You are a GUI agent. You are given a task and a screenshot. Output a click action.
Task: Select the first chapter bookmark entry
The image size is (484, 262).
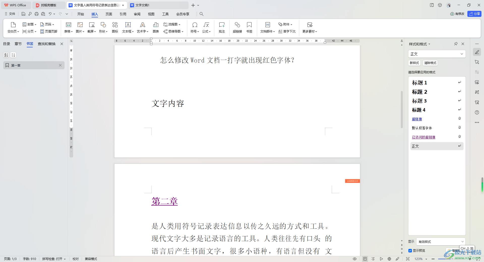[x=34, y=65]
